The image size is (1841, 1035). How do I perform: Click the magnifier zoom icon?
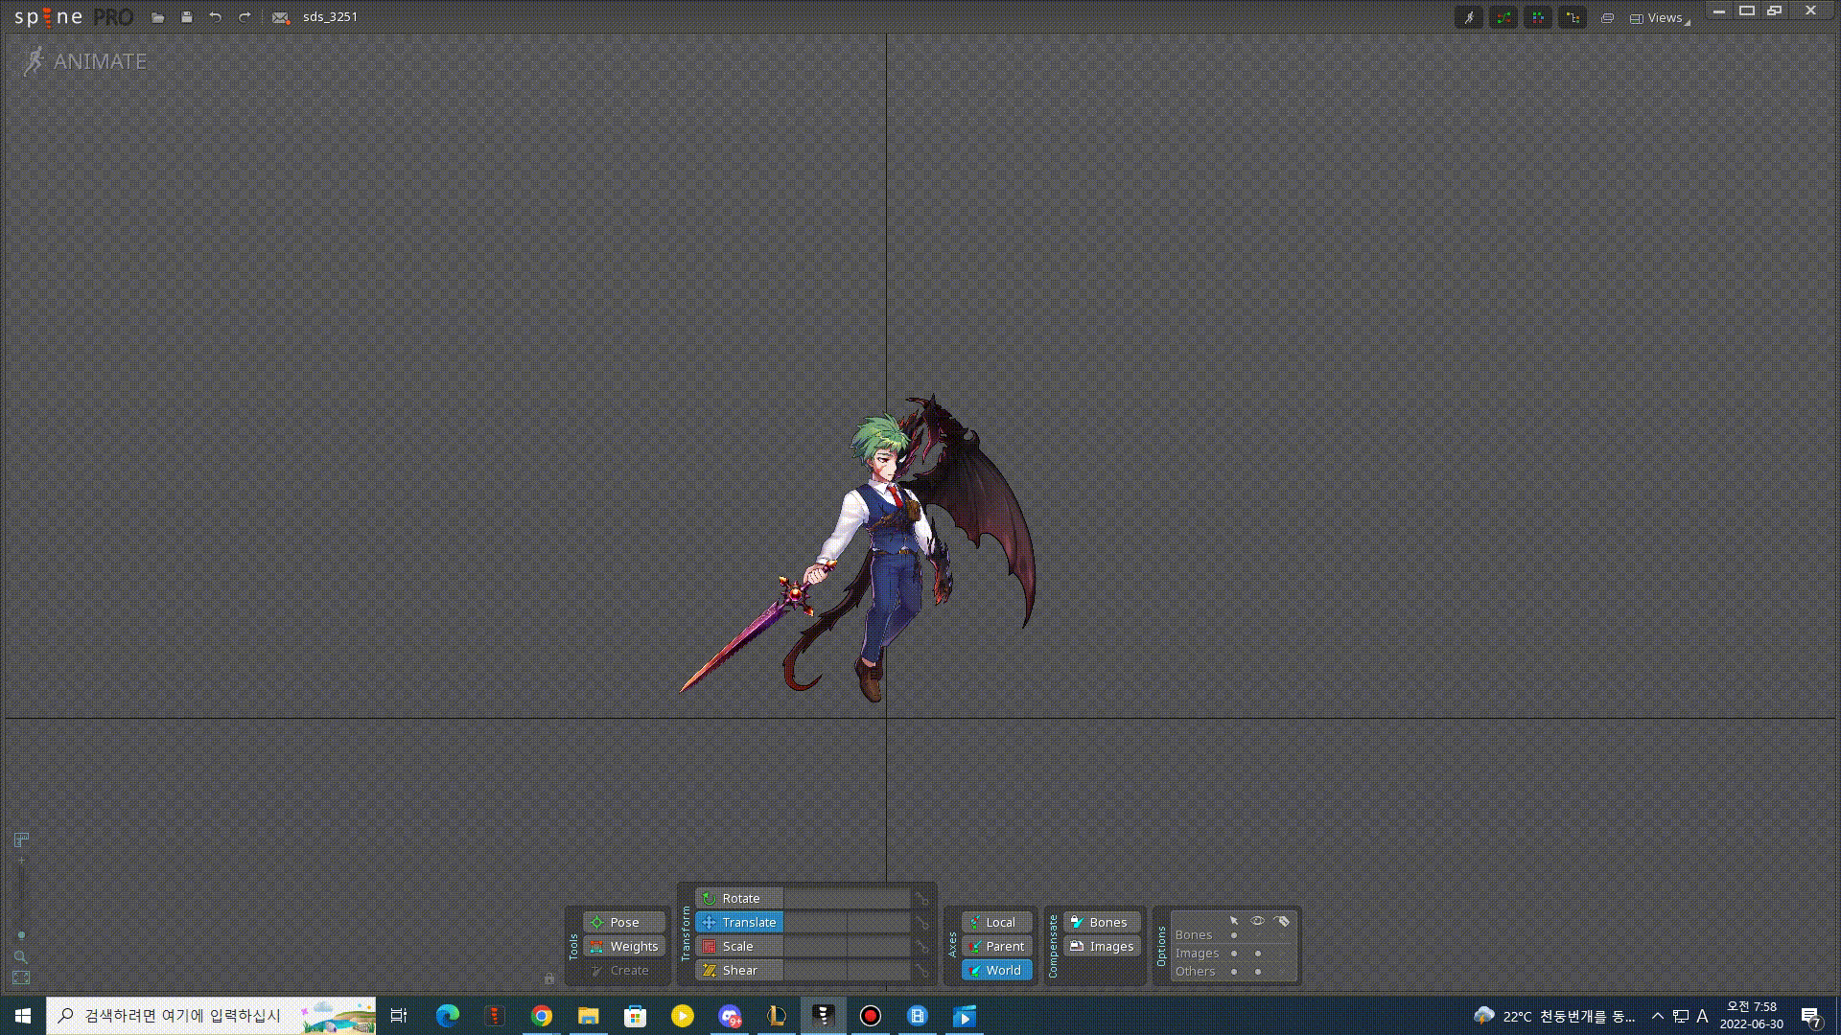click(21, 957)
